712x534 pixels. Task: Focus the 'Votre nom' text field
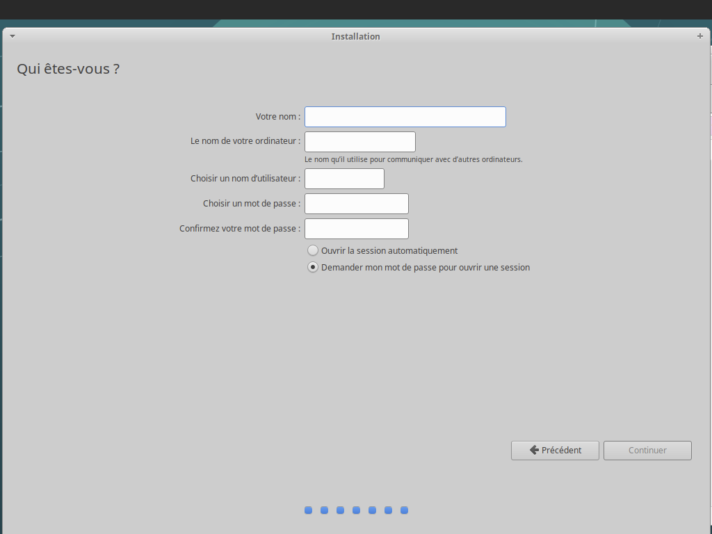pos(405,117)
